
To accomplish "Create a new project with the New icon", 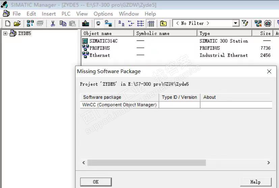I will [8, 23].
